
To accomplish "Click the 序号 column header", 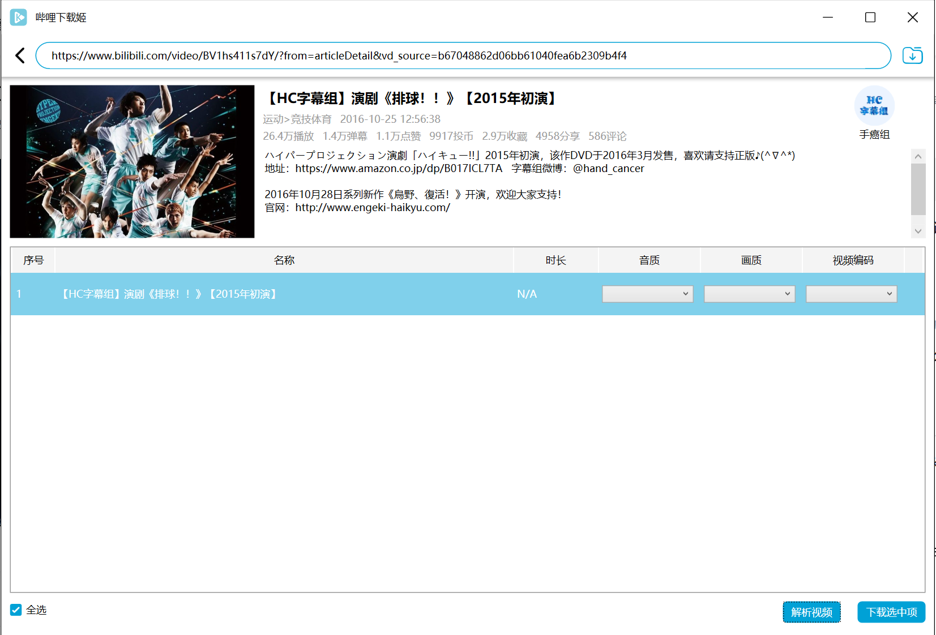I will point(33,260).
